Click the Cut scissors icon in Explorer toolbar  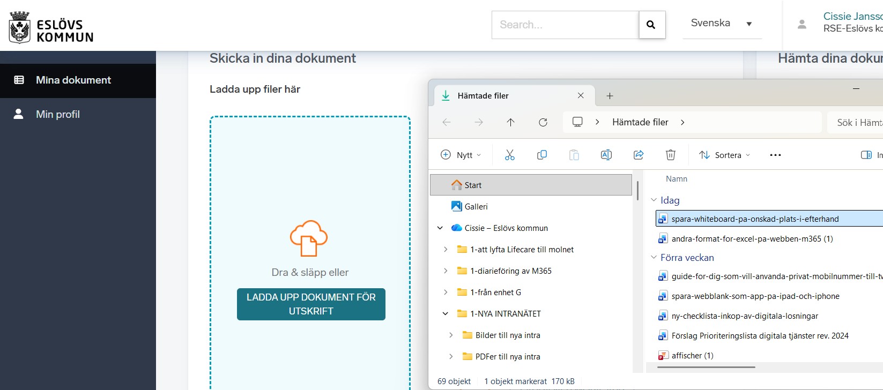pyautogui.click(x=509, y=155)
